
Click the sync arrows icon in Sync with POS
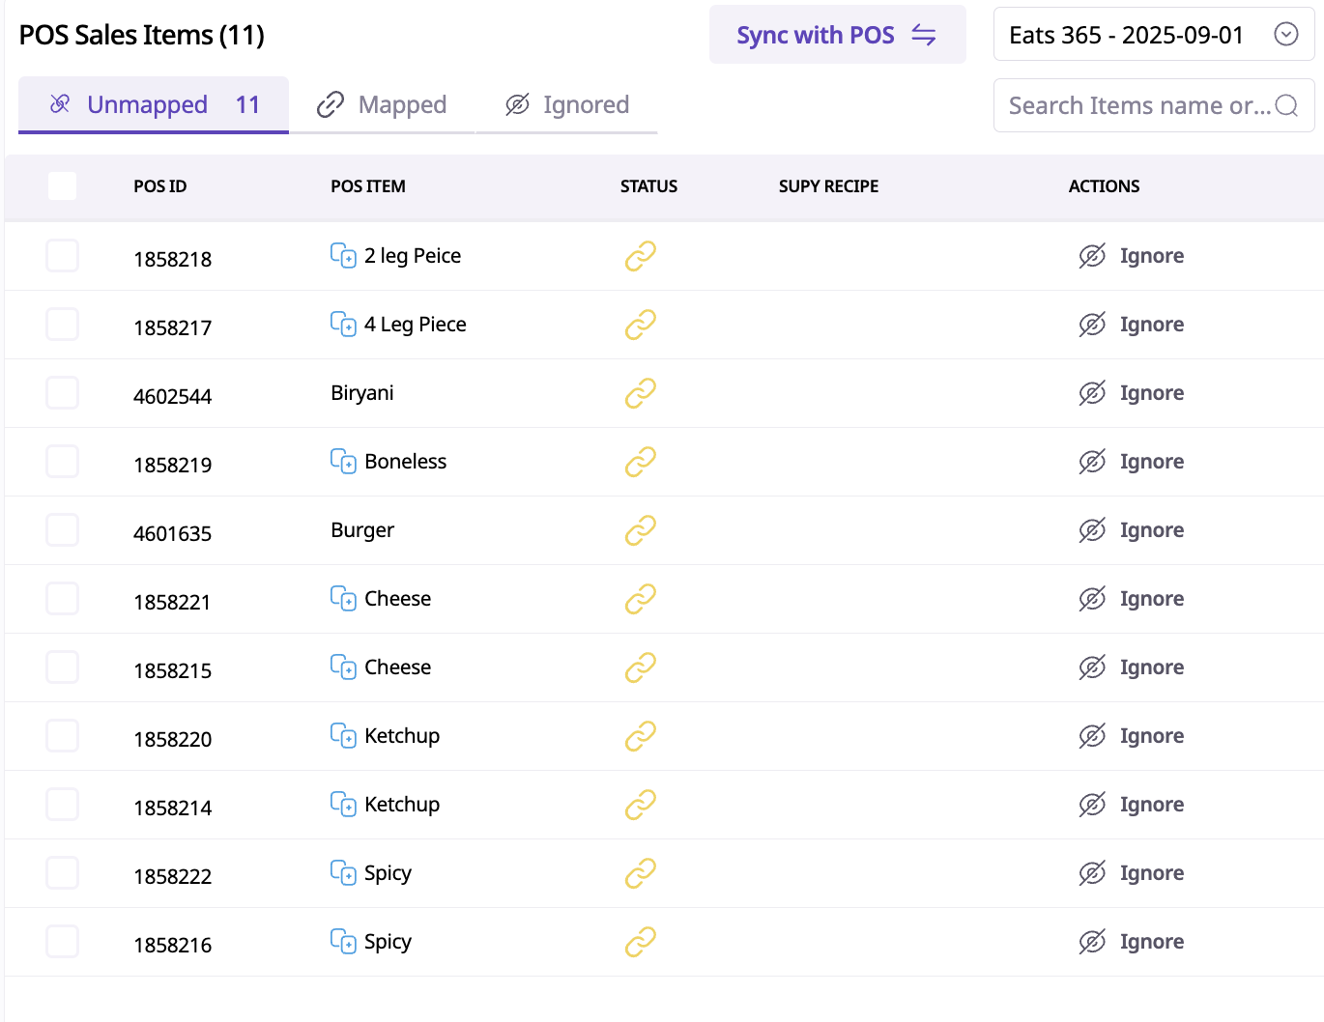click(x=924, y=35)
